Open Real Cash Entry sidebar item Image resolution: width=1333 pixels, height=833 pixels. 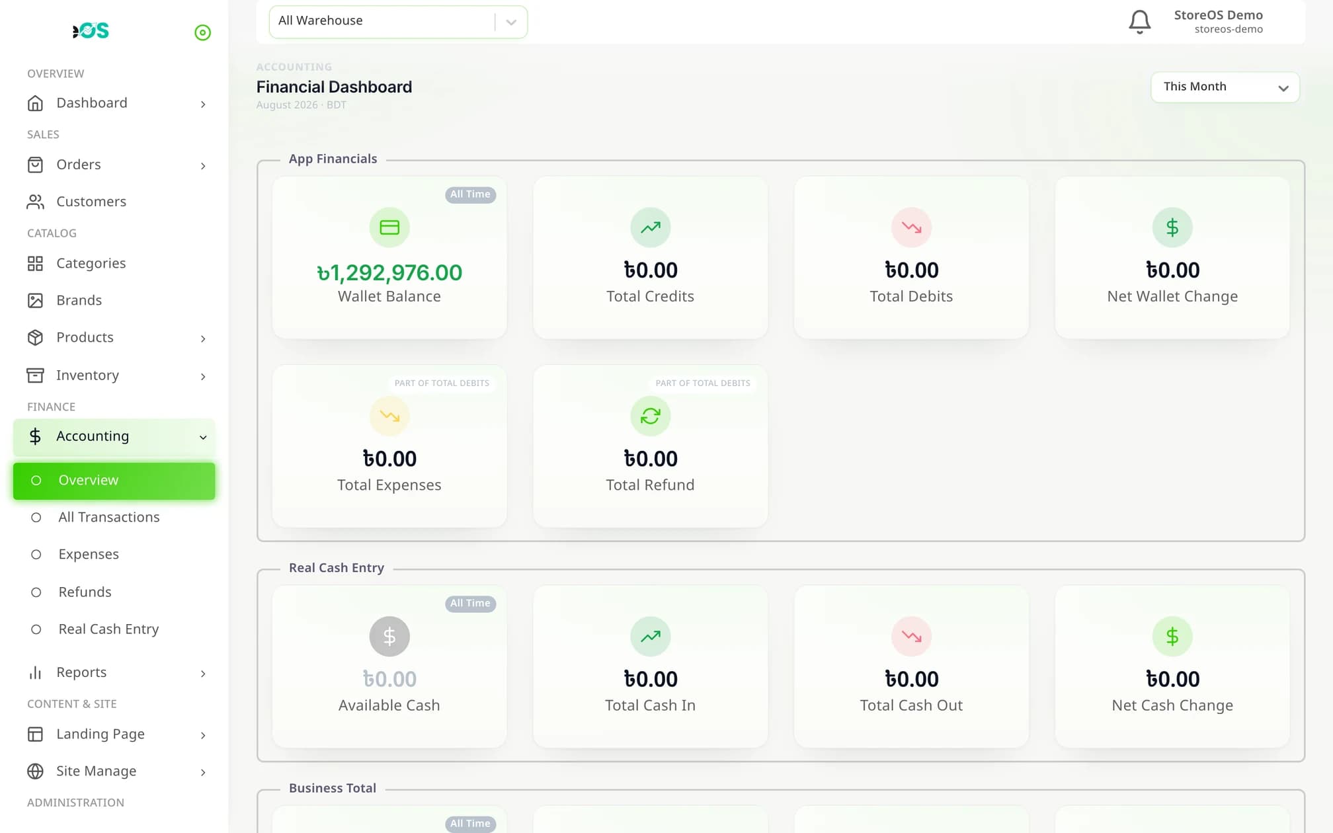[x=114, y=629]
